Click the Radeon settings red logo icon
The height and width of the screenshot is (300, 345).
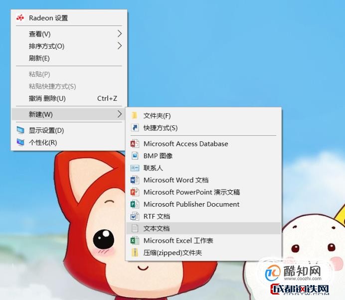pyautogui.click(x=20, y=17)
